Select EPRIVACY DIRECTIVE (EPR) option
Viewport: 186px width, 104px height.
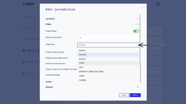coord(108,72)
